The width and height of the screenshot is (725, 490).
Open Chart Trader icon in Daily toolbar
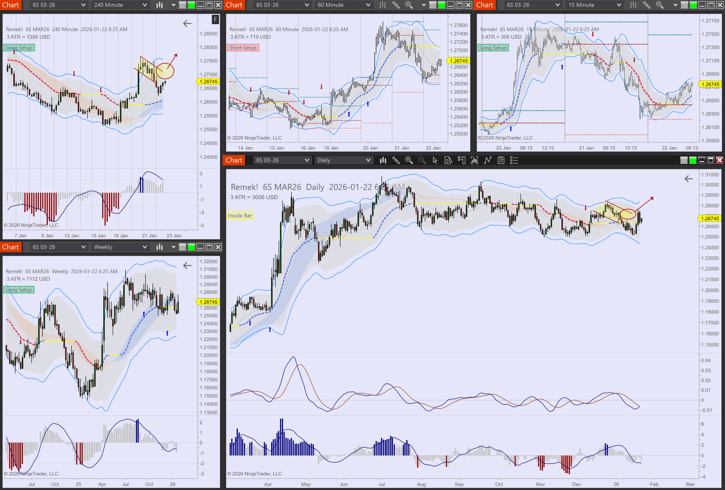tap(461, 160)
